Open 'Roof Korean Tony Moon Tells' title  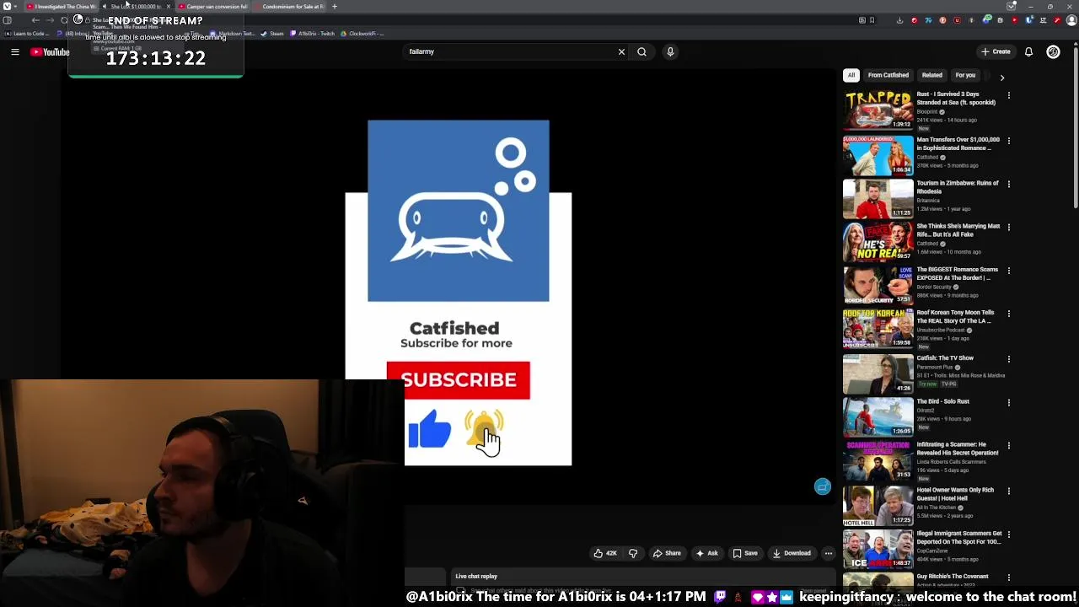point(955,317)
